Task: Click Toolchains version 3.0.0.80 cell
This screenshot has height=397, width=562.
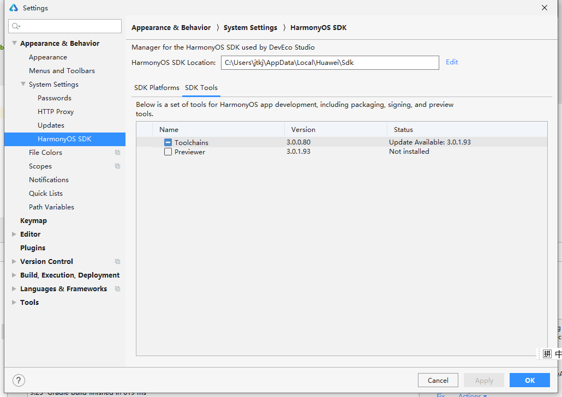Action: (x=298, y=142)
